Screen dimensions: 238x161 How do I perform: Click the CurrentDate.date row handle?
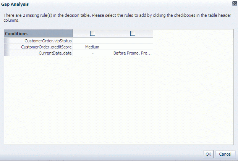(7, 53)
